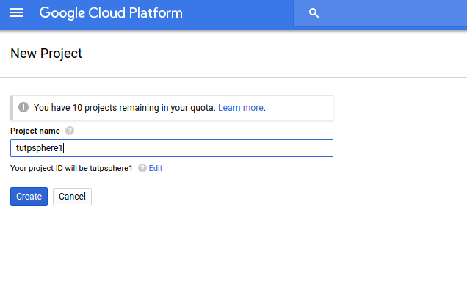
Task: Click the Create button
Action: 29,197
